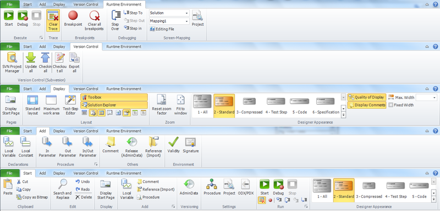Toggle the small clear-trace icon in Run group
The height and width of the screenshot is (211, 440).
click(x=262, y=200)
